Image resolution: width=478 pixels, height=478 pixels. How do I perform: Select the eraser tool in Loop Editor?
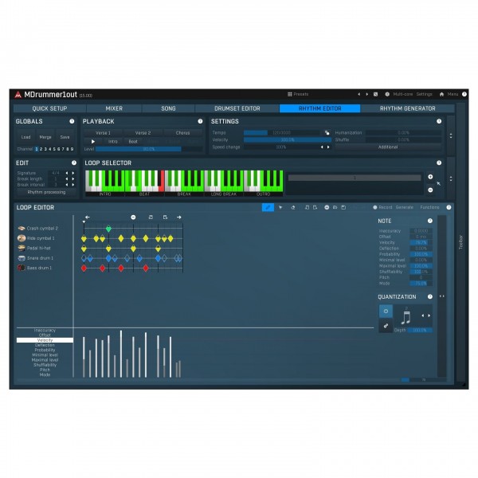293,207
